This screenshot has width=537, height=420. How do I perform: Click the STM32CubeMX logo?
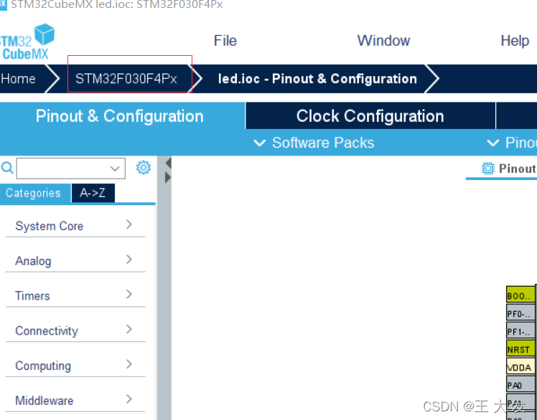(x=27, y=42)
